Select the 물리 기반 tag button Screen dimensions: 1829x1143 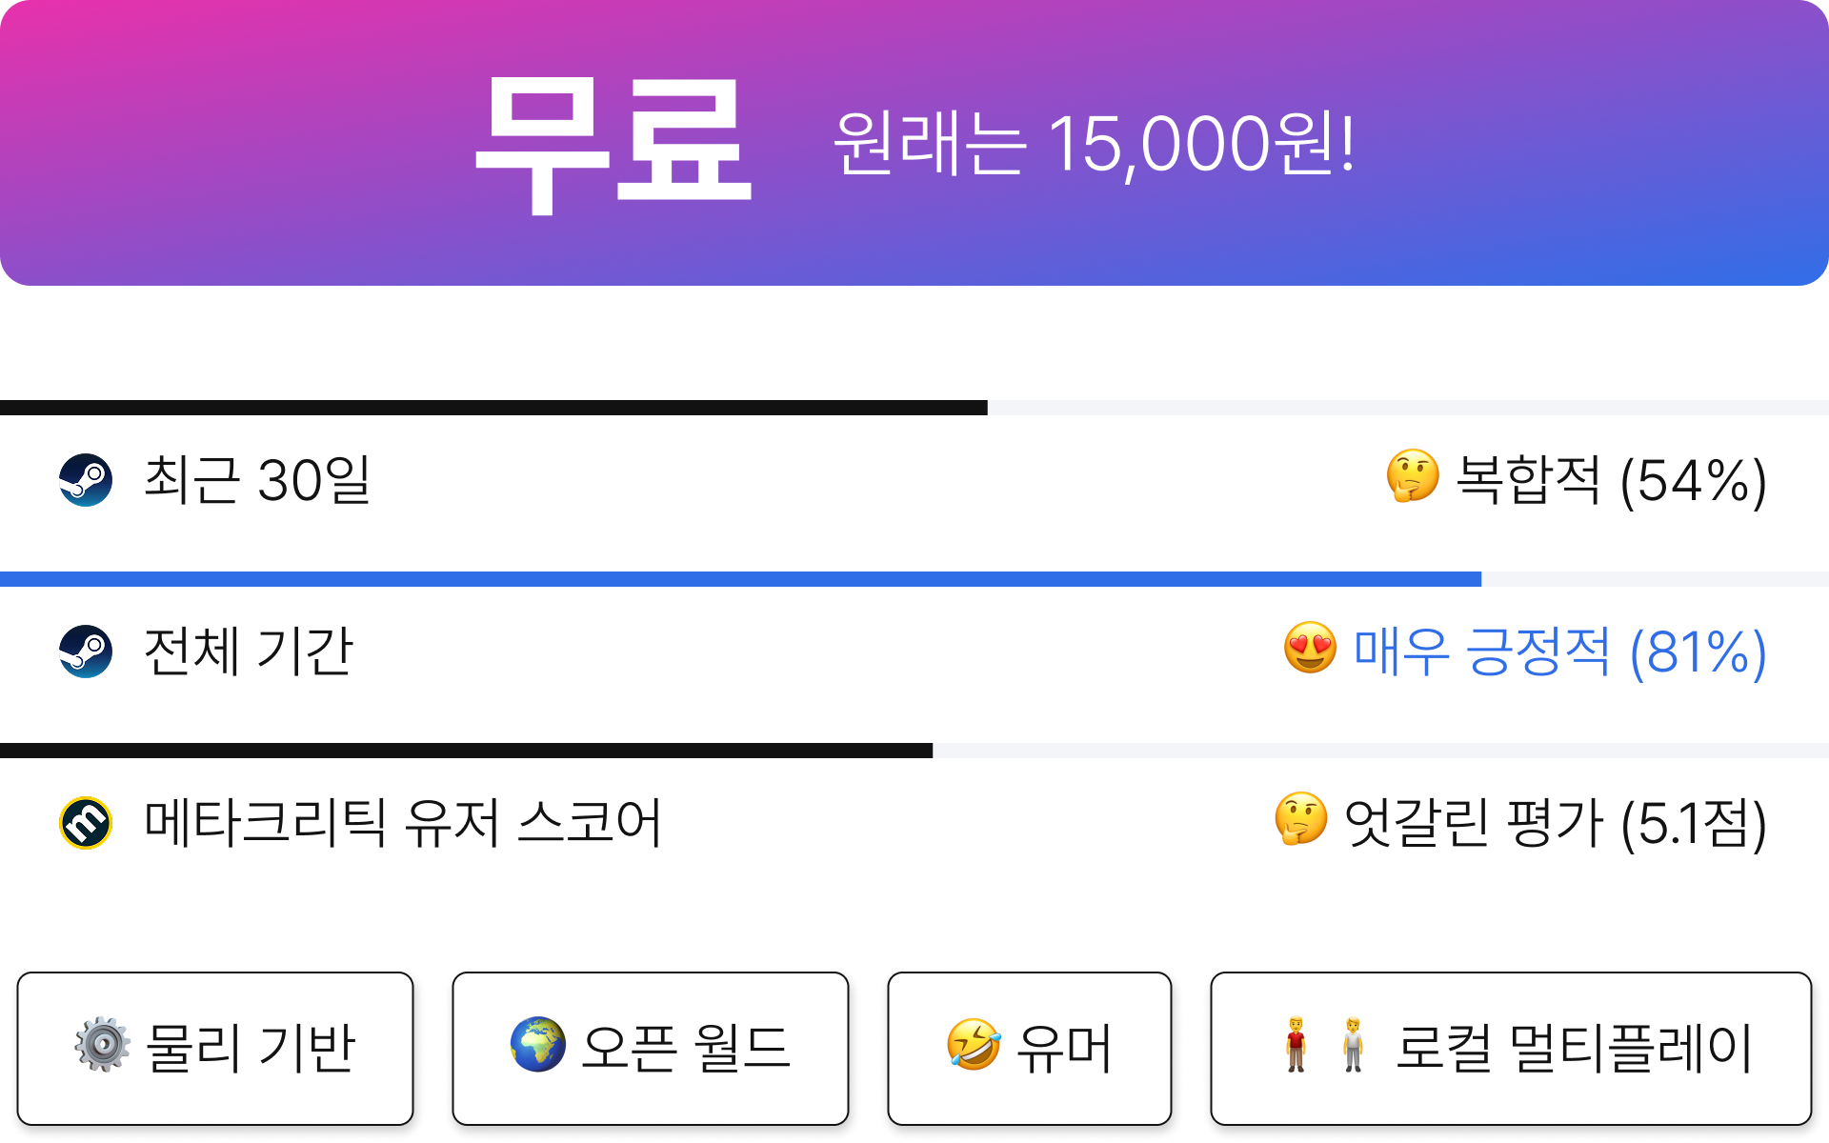215,1049
